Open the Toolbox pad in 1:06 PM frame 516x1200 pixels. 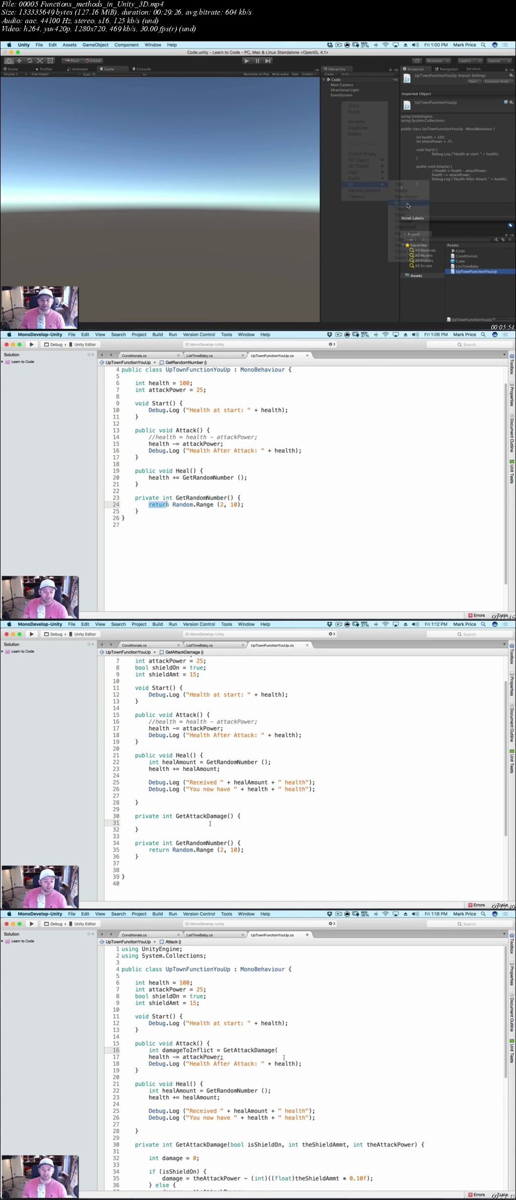511,364
